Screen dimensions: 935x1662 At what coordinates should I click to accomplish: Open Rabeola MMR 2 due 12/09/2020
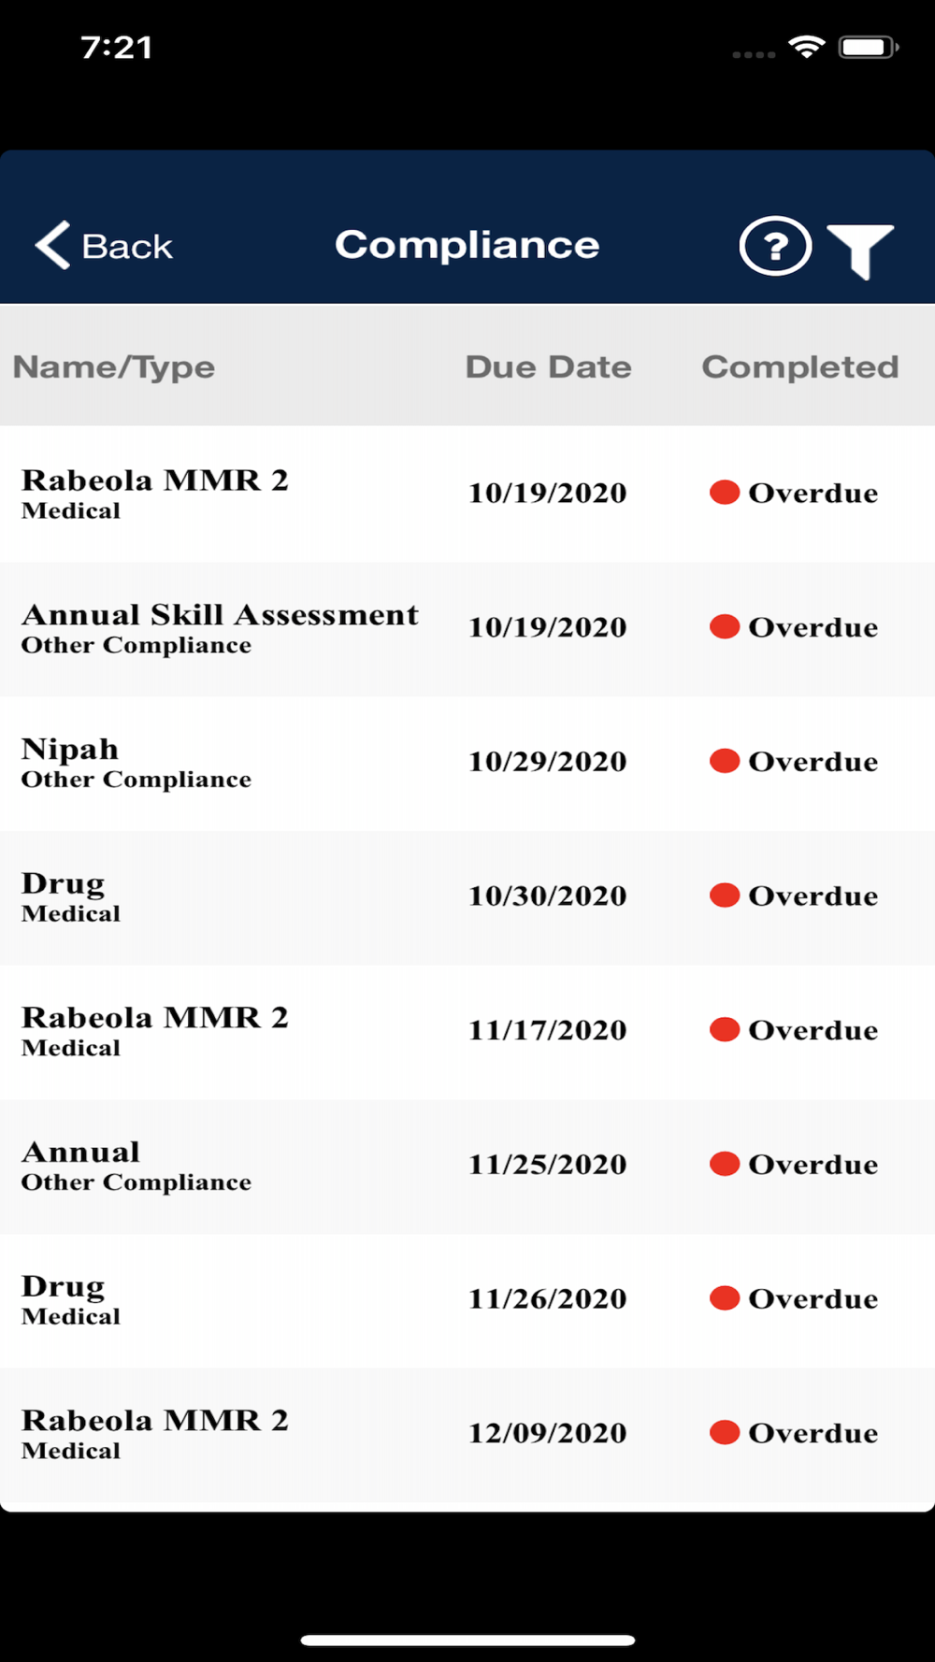[467, 1435]
